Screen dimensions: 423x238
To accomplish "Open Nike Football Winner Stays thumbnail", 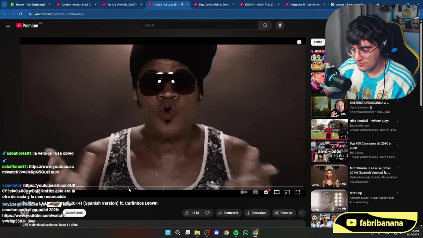I will [x=329, y=129].
